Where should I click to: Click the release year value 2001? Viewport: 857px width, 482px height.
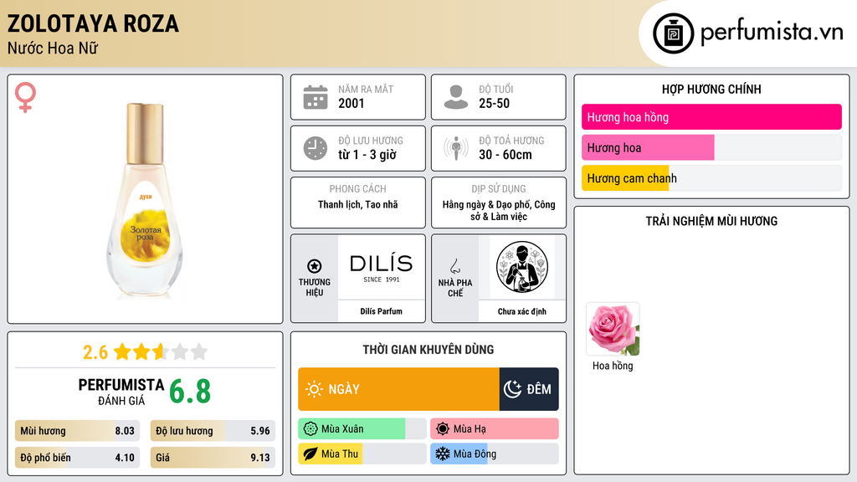point(351,103)
